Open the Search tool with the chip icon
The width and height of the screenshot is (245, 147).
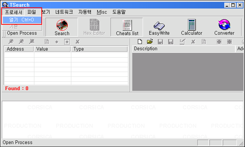tap(62, 27)
